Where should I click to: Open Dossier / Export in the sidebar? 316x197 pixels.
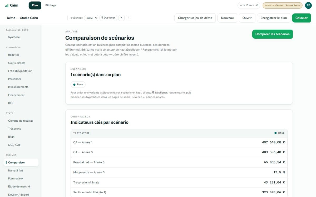(x=21, y=195)
